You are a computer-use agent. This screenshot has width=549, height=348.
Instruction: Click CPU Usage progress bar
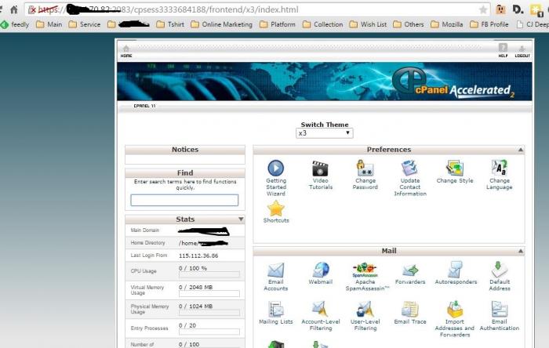pos(209,274)
